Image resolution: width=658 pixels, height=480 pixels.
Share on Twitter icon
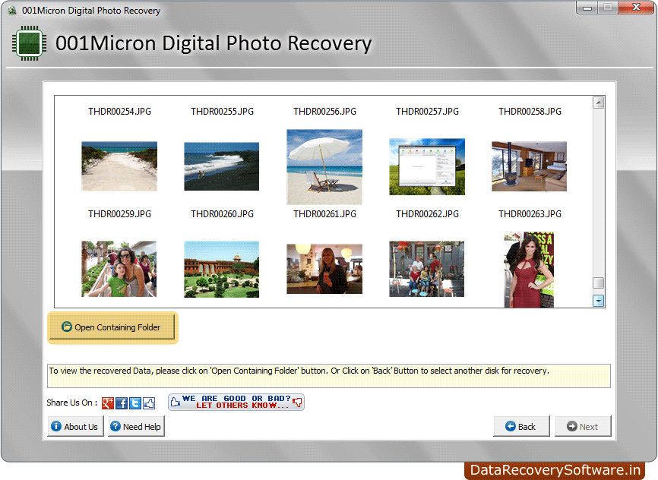coord(135,403)
